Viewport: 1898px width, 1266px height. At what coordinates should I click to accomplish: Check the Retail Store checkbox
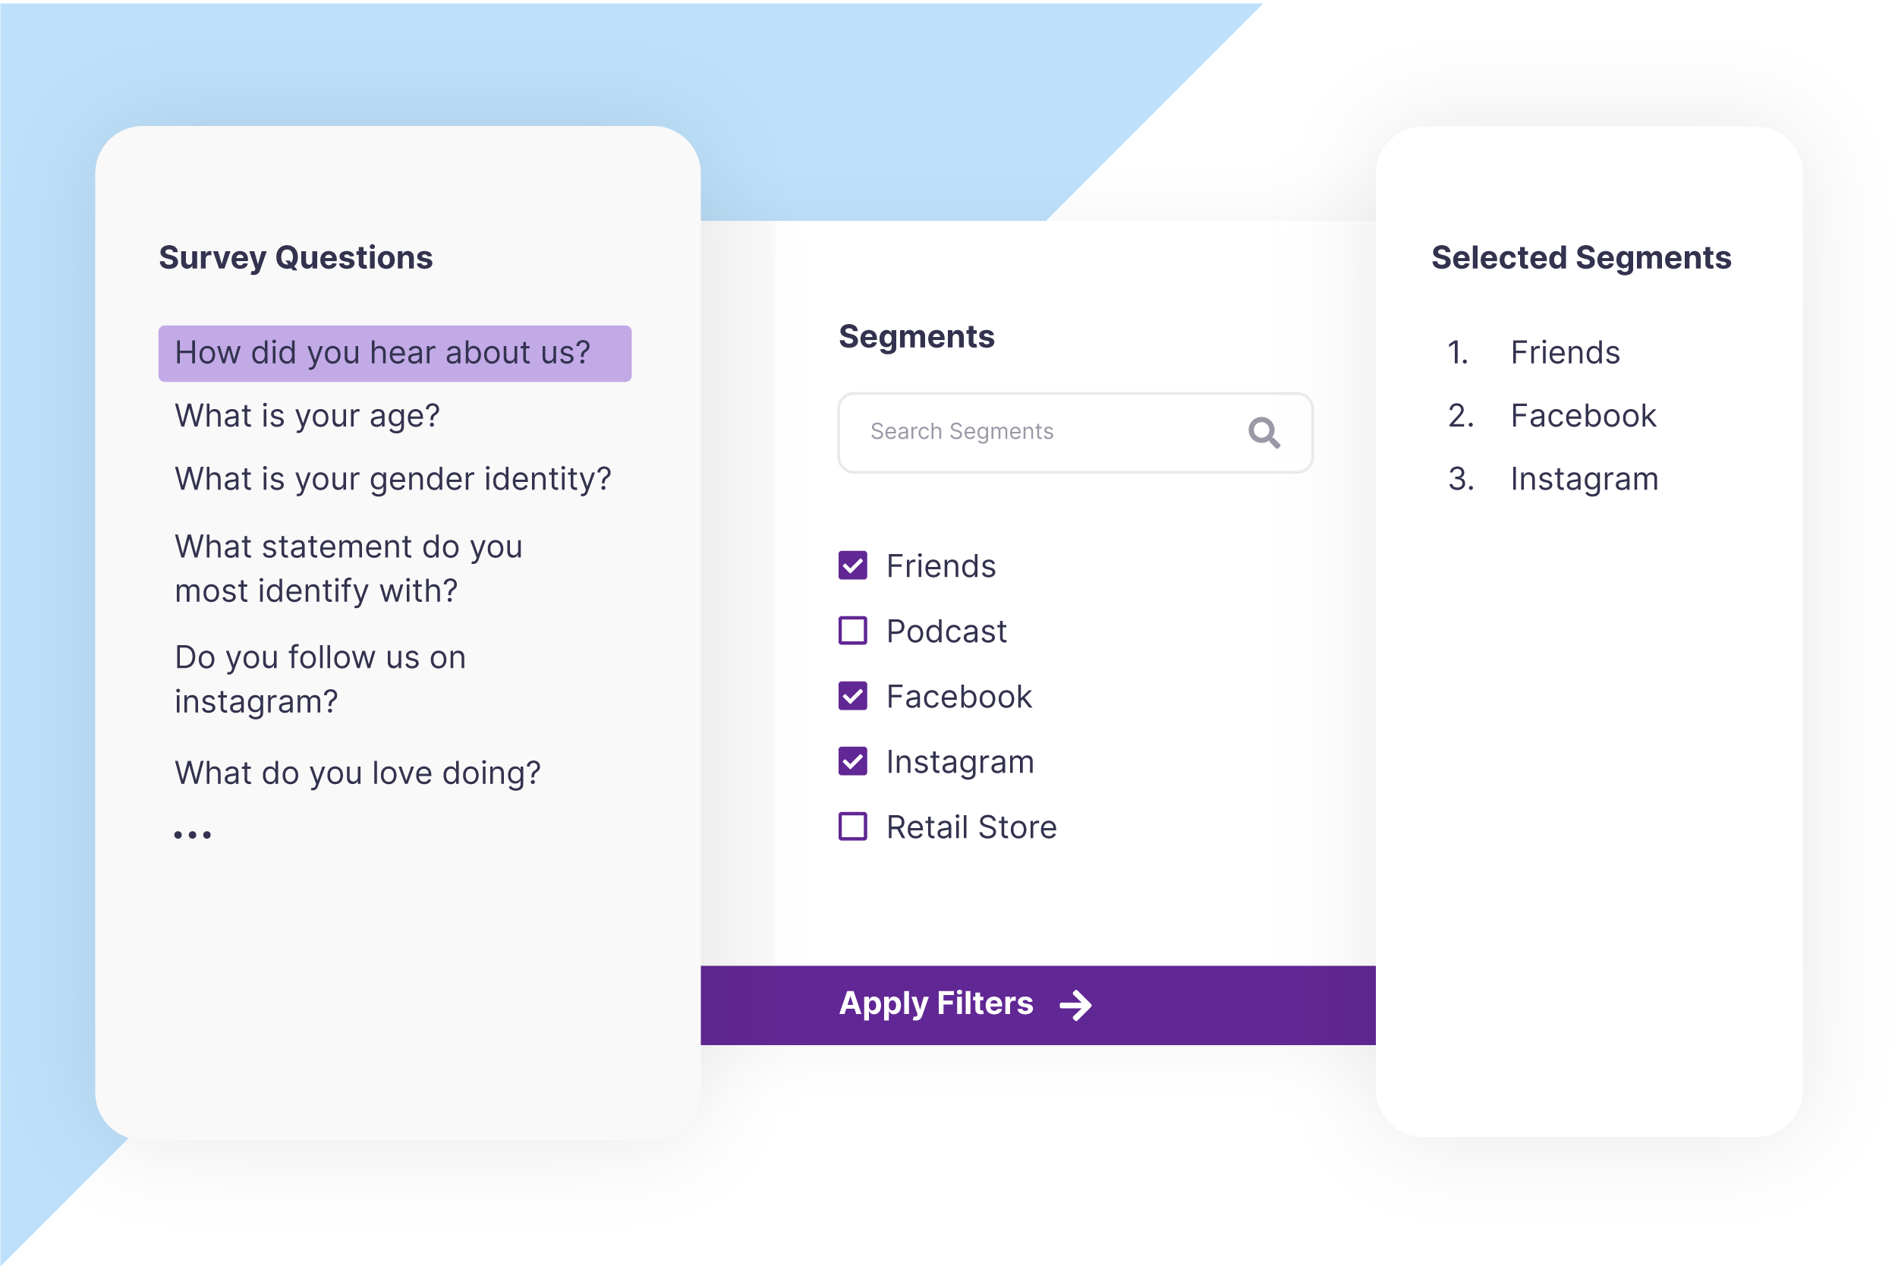click(852, 827)
